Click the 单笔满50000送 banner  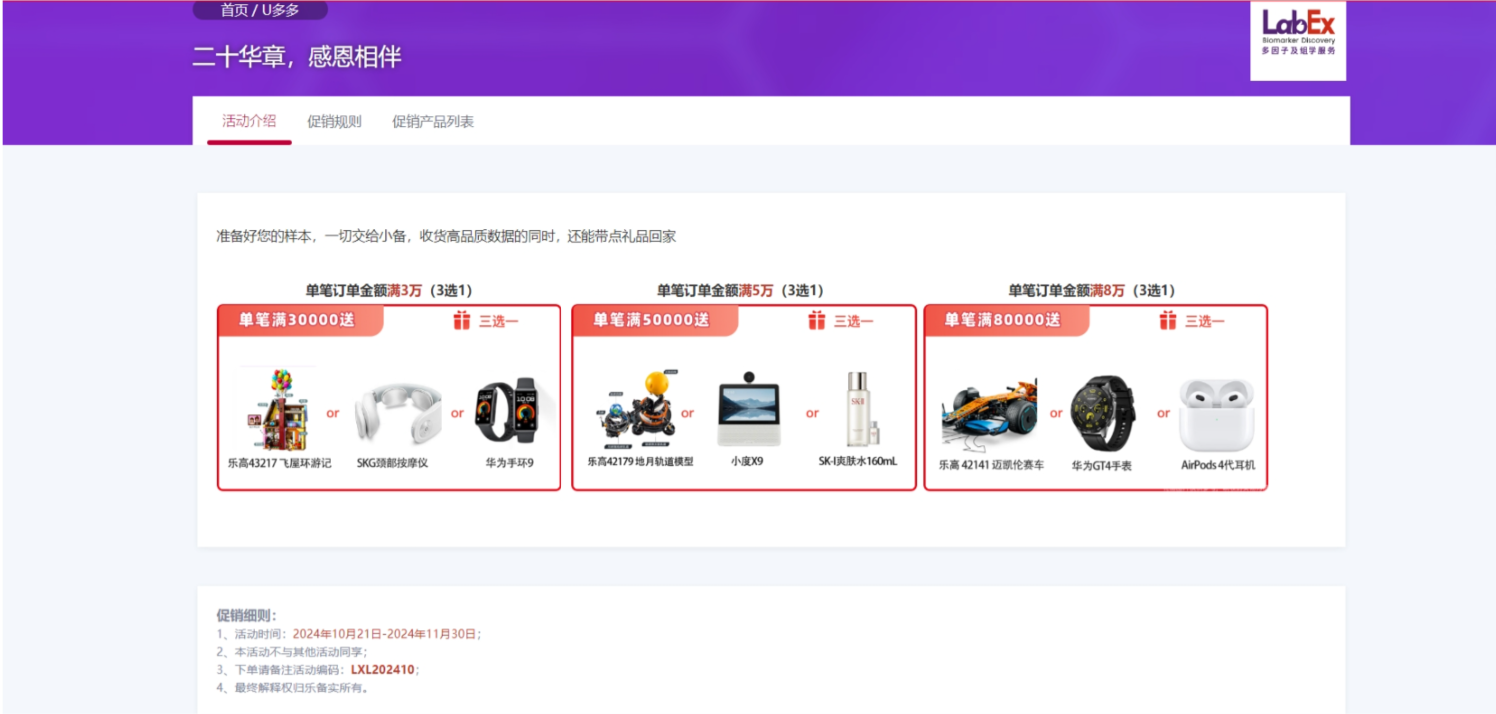pos(655,320)
